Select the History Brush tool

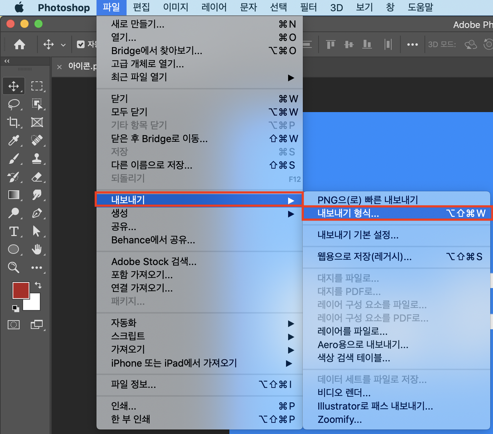13,177
